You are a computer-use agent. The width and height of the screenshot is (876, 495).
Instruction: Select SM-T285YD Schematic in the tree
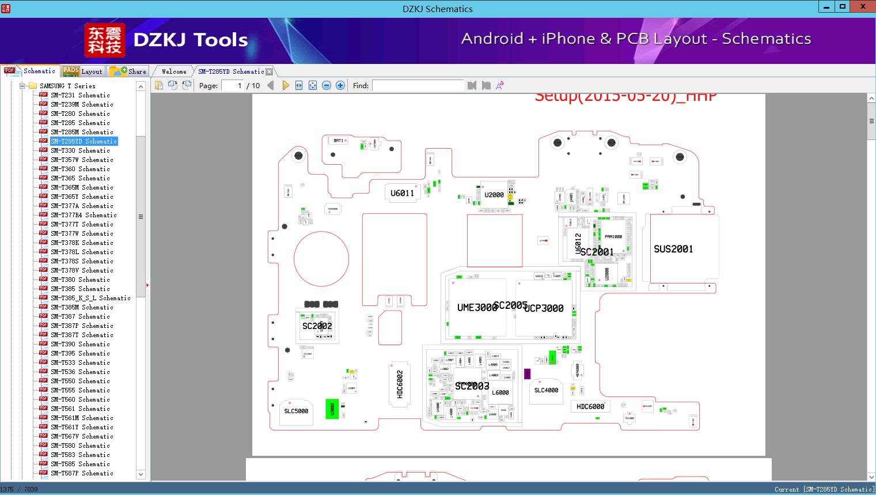click(x=84, y=141)
